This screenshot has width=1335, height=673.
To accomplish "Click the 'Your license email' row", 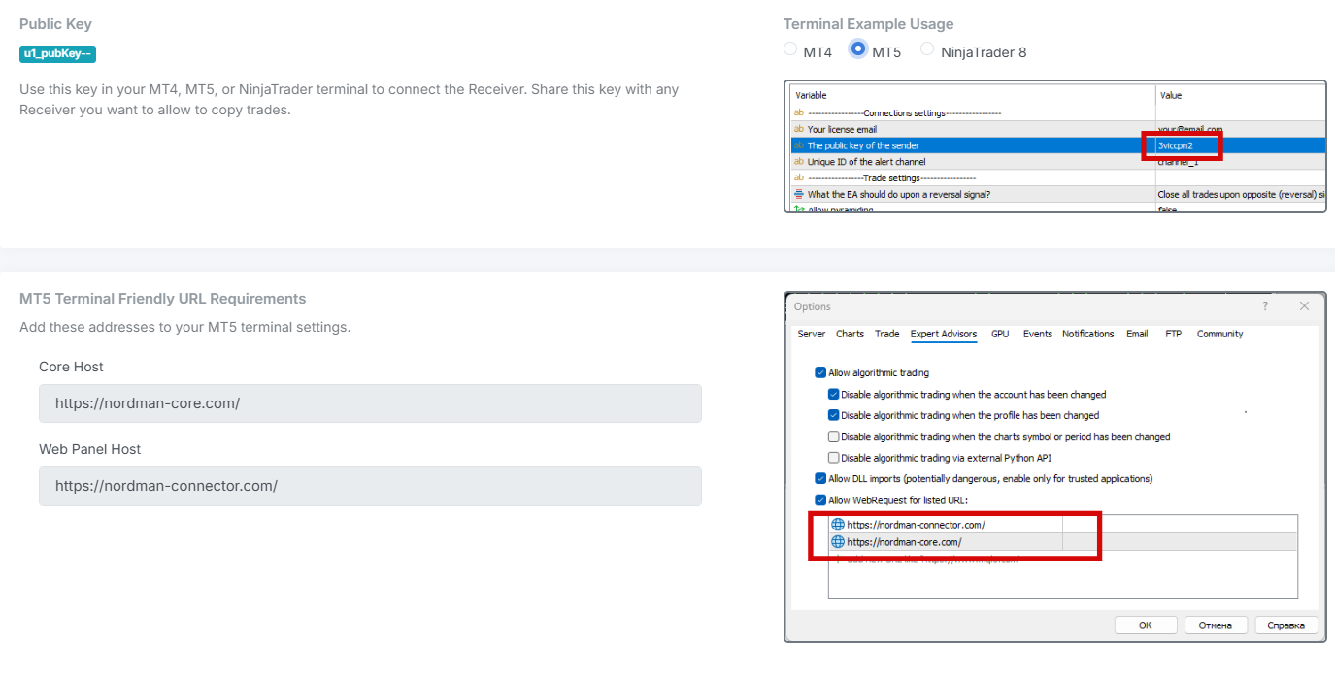I will tap(1057, 129).
